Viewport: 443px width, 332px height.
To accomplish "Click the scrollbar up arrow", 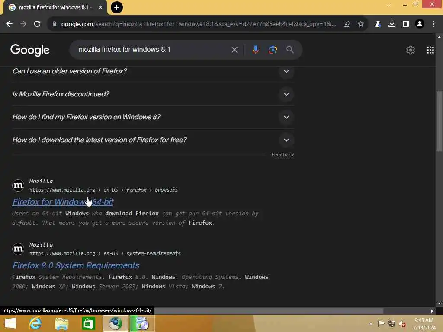I will click(439, 37).
